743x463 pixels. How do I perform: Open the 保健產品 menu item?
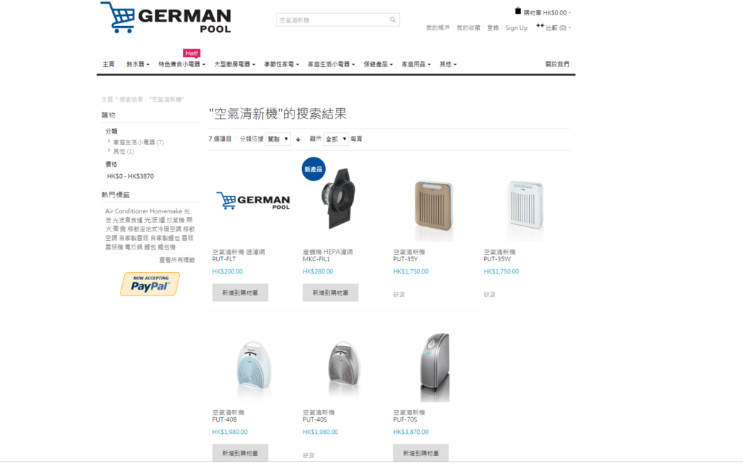pos(378,64)
